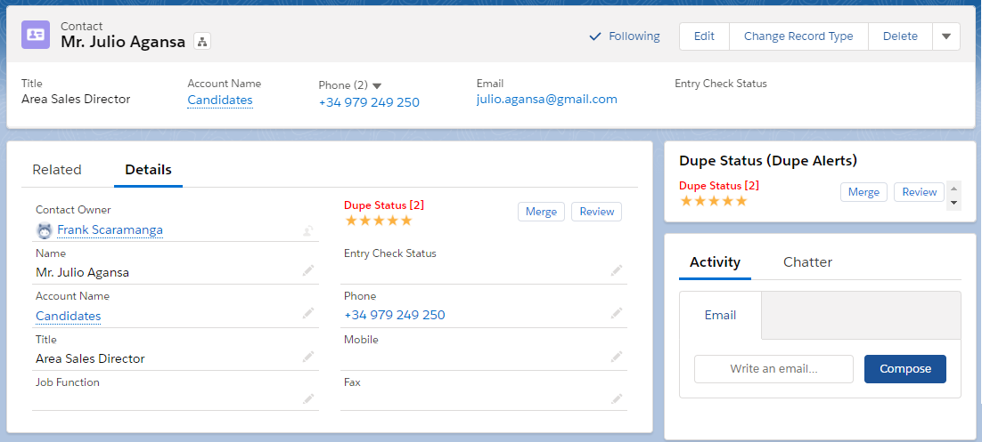Viewport: 982px width, 442px height.
Task: Edit Account Name using its pencil icon
Action: pos(308,313)
